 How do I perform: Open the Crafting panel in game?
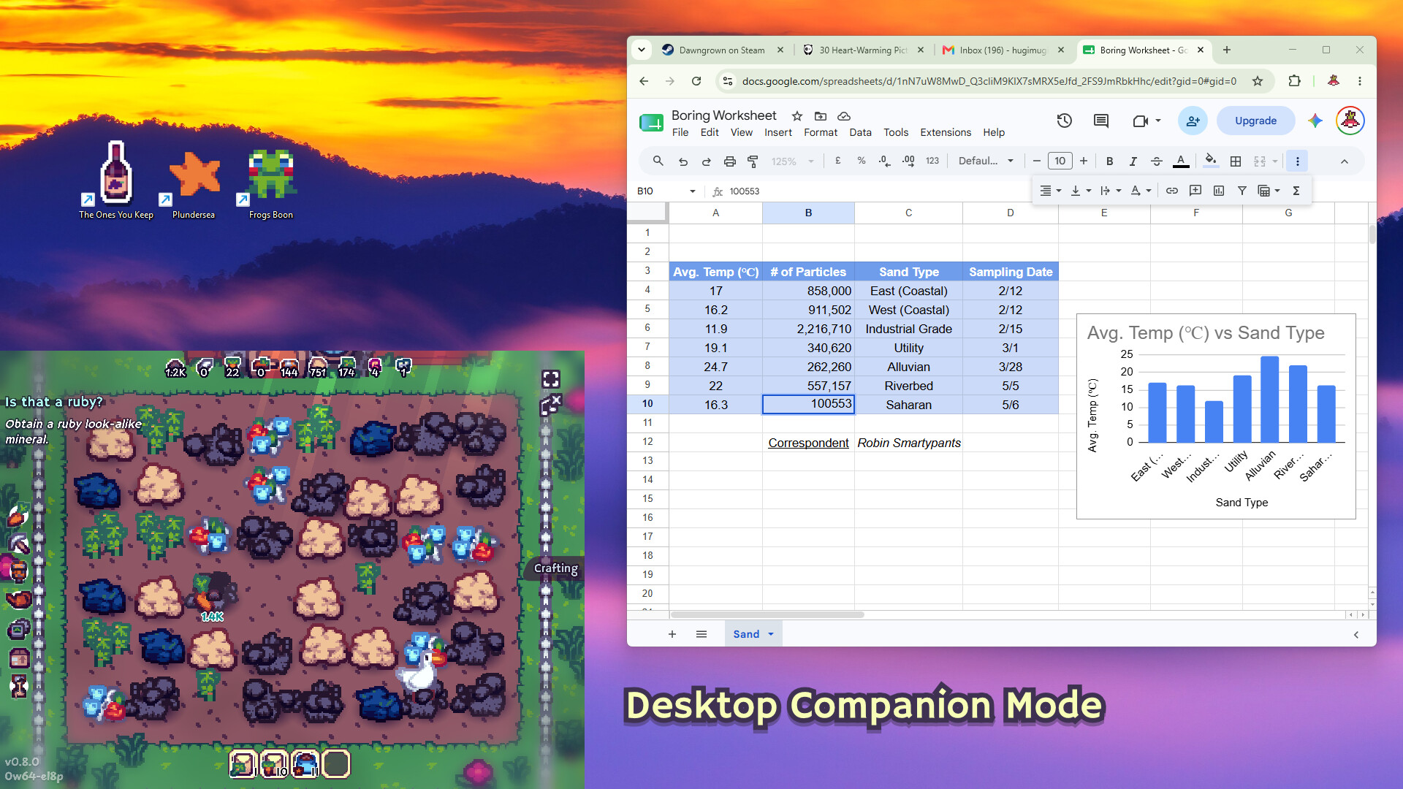pos(555,568)
